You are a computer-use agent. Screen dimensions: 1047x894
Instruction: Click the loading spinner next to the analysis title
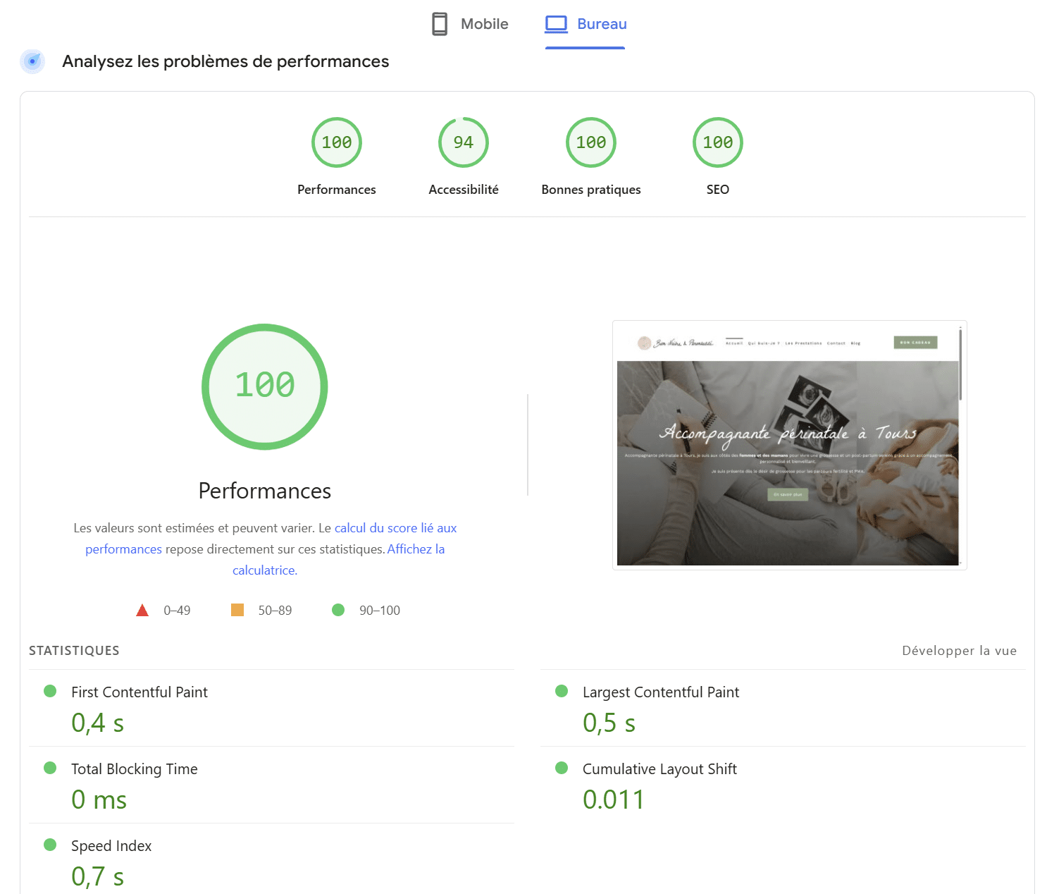32,61
